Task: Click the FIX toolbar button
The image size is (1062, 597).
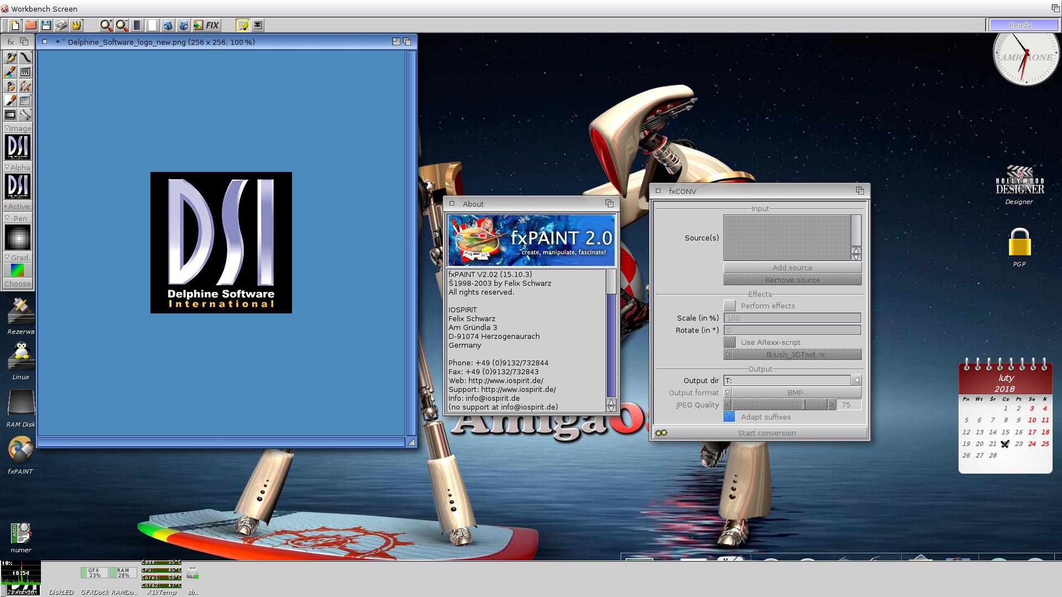Action: click(x=213, y=25)
